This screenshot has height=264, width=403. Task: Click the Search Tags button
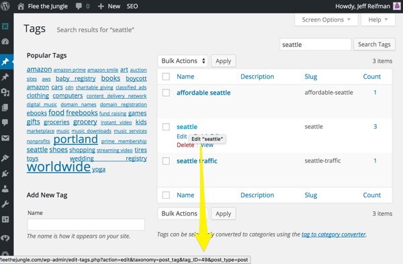pyautogui.click(x=374, y=44)
